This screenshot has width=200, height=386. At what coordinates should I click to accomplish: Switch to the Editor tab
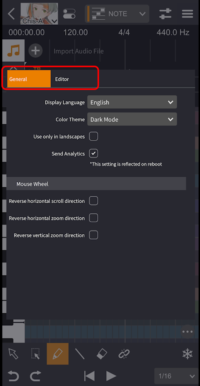(62, 79)
